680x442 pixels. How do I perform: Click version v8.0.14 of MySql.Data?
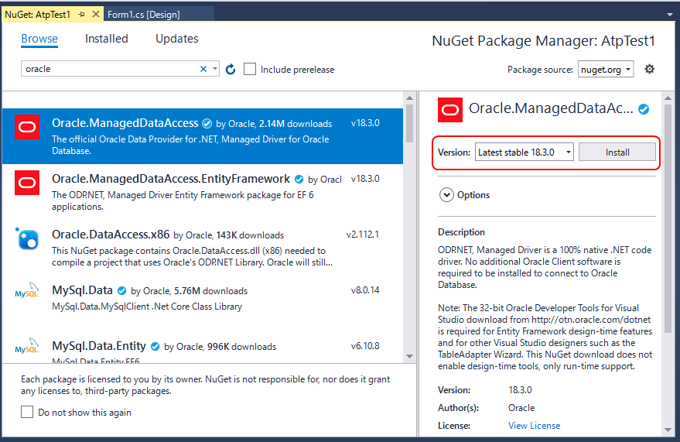click(365, 290)
